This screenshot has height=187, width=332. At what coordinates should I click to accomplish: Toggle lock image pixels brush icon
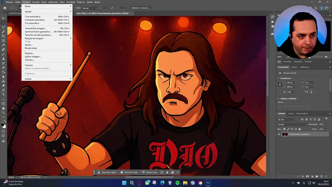click(288, 129)
